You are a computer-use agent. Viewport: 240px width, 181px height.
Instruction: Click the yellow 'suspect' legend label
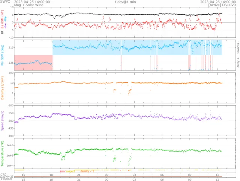pos(70,171)
